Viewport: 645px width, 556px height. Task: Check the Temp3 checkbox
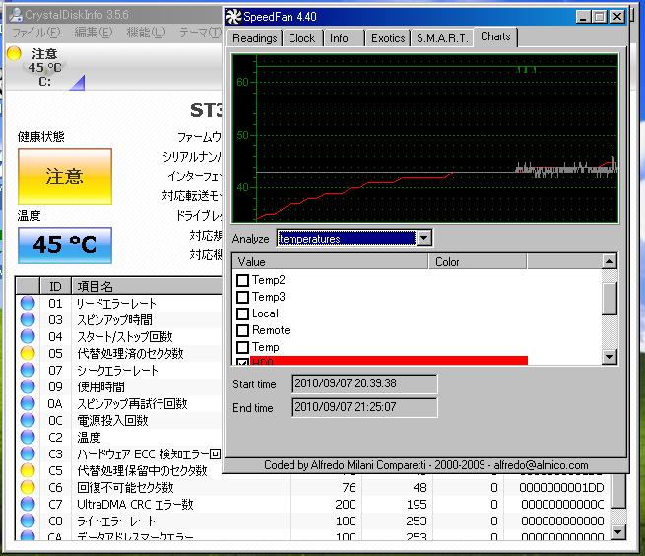pos(242,297)
